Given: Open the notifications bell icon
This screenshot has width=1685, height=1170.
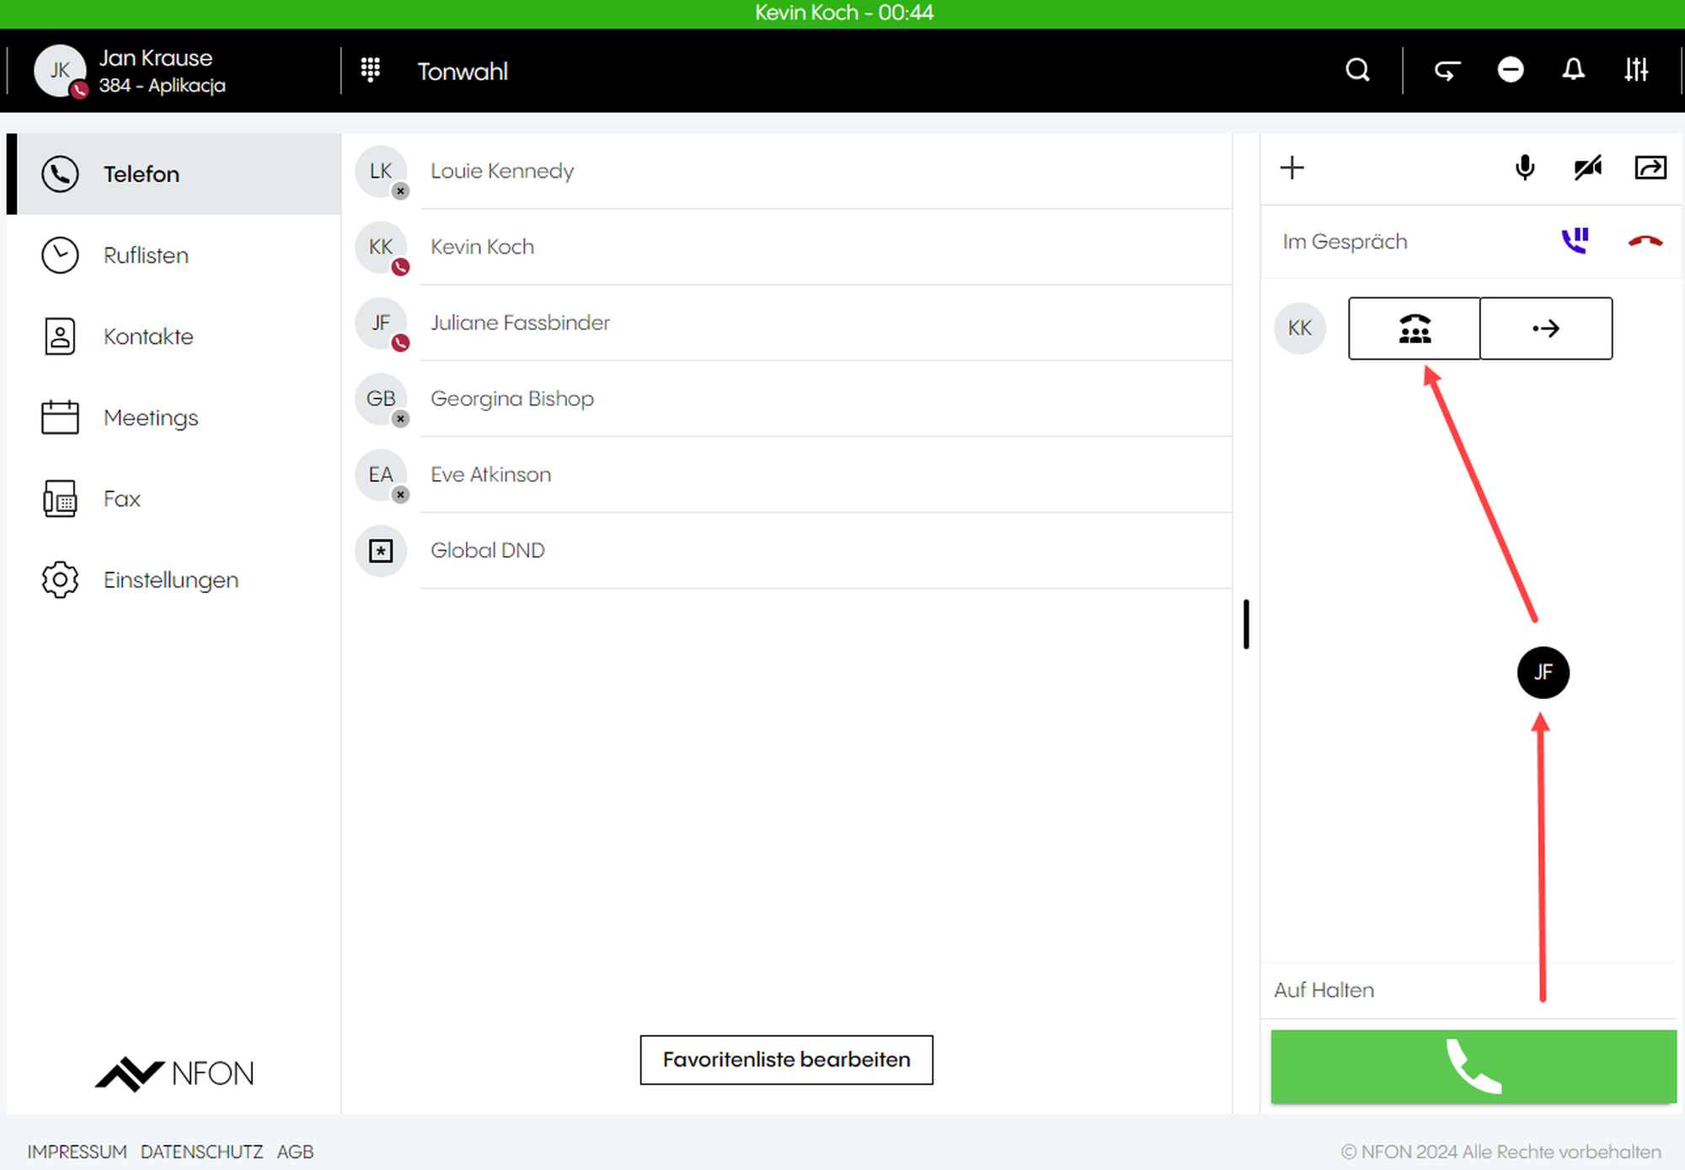Looking at the screenshot, I should pos(1573,70).
